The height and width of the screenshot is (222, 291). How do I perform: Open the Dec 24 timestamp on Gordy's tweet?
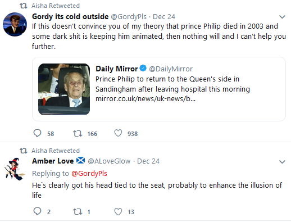click(x=164, y=17)
